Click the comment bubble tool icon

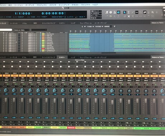click(145, 13)
